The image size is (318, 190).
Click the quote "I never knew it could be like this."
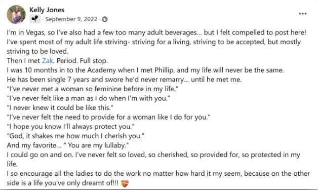60,107
